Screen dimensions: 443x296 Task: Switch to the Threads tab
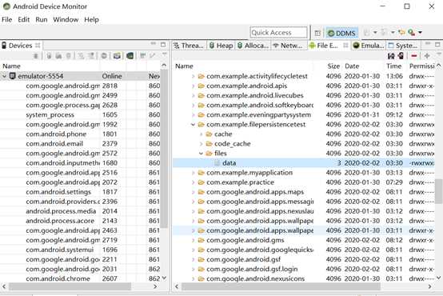189,46
